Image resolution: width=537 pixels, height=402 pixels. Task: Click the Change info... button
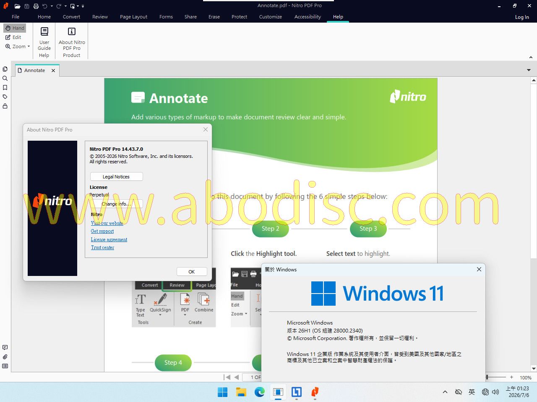116,204
